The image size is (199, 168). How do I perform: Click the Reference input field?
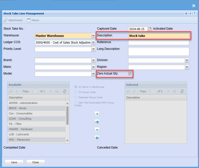click(x=158, y=42)
